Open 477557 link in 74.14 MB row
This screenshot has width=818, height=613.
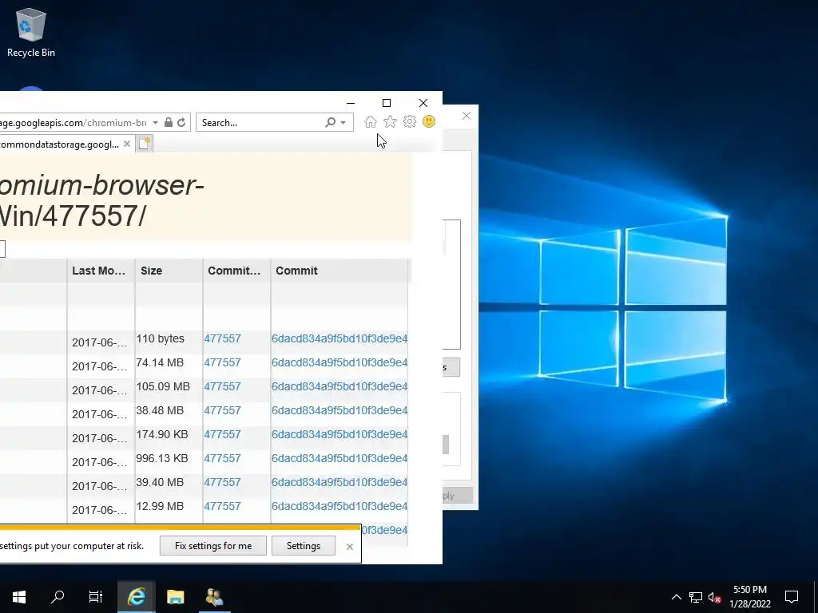click(222, 362)
